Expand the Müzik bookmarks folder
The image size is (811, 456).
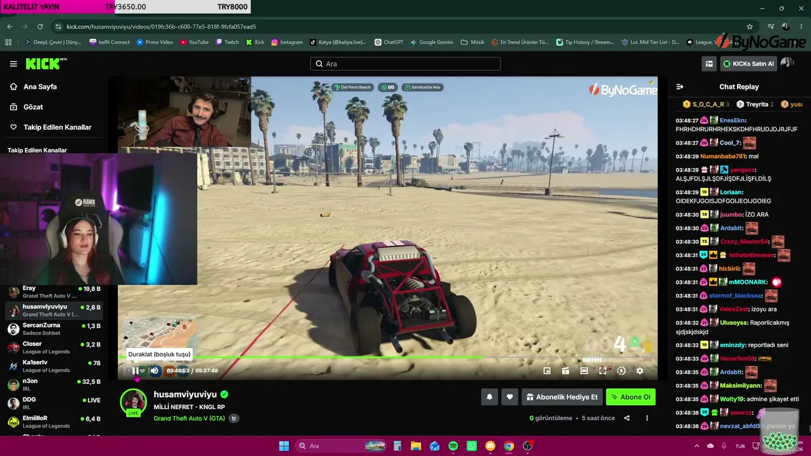[473, 42]
